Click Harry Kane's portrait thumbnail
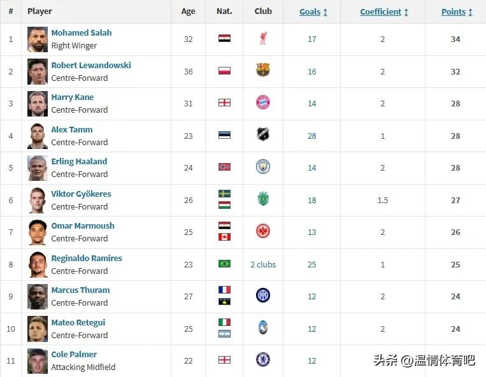 pyautogui.click(x=38, y=104)
